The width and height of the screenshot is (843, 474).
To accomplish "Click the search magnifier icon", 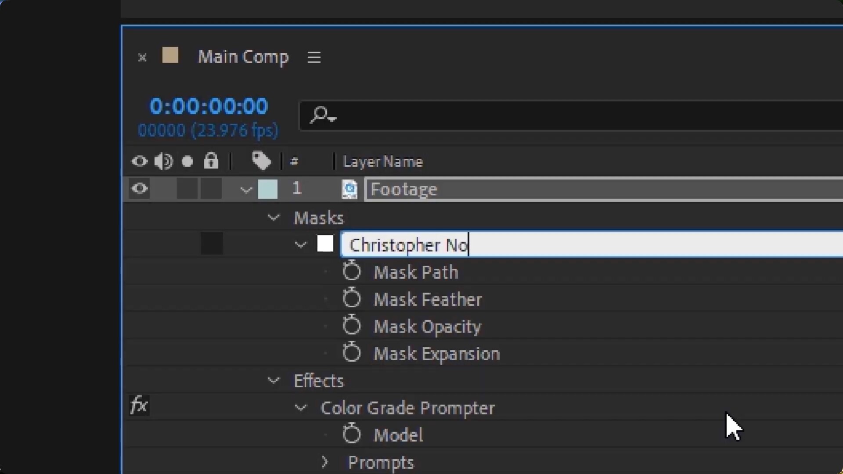I will click(321, 115).
